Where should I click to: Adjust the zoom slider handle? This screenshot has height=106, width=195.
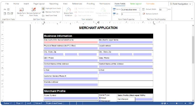(177, 103)
